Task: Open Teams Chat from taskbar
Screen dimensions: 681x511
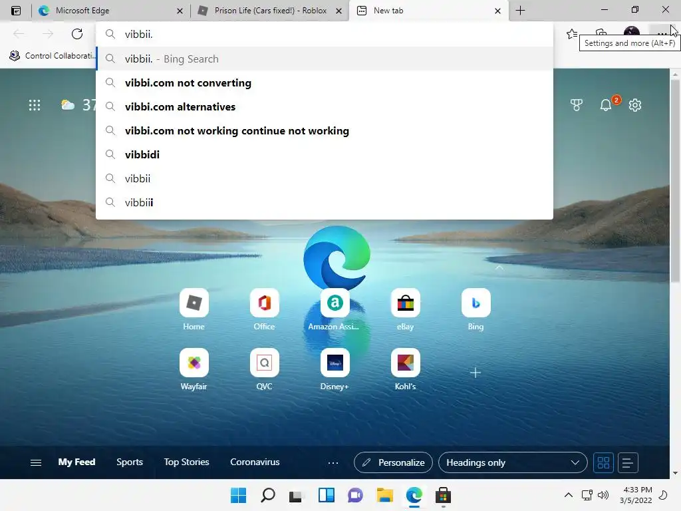Action: [355, 495]
